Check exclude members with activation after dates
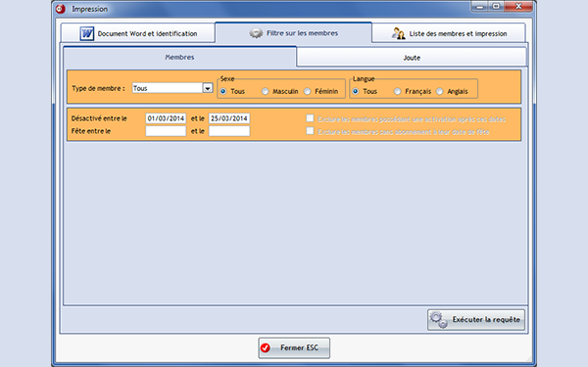 click(310, 118)
